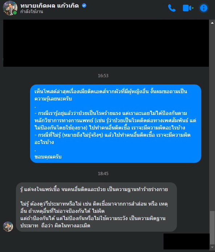
Task: Click the green dot on the video call icon
Action: click(x=193, y=8)
